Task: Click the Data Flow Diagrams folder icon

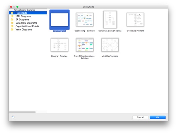Action: [12, 23]
